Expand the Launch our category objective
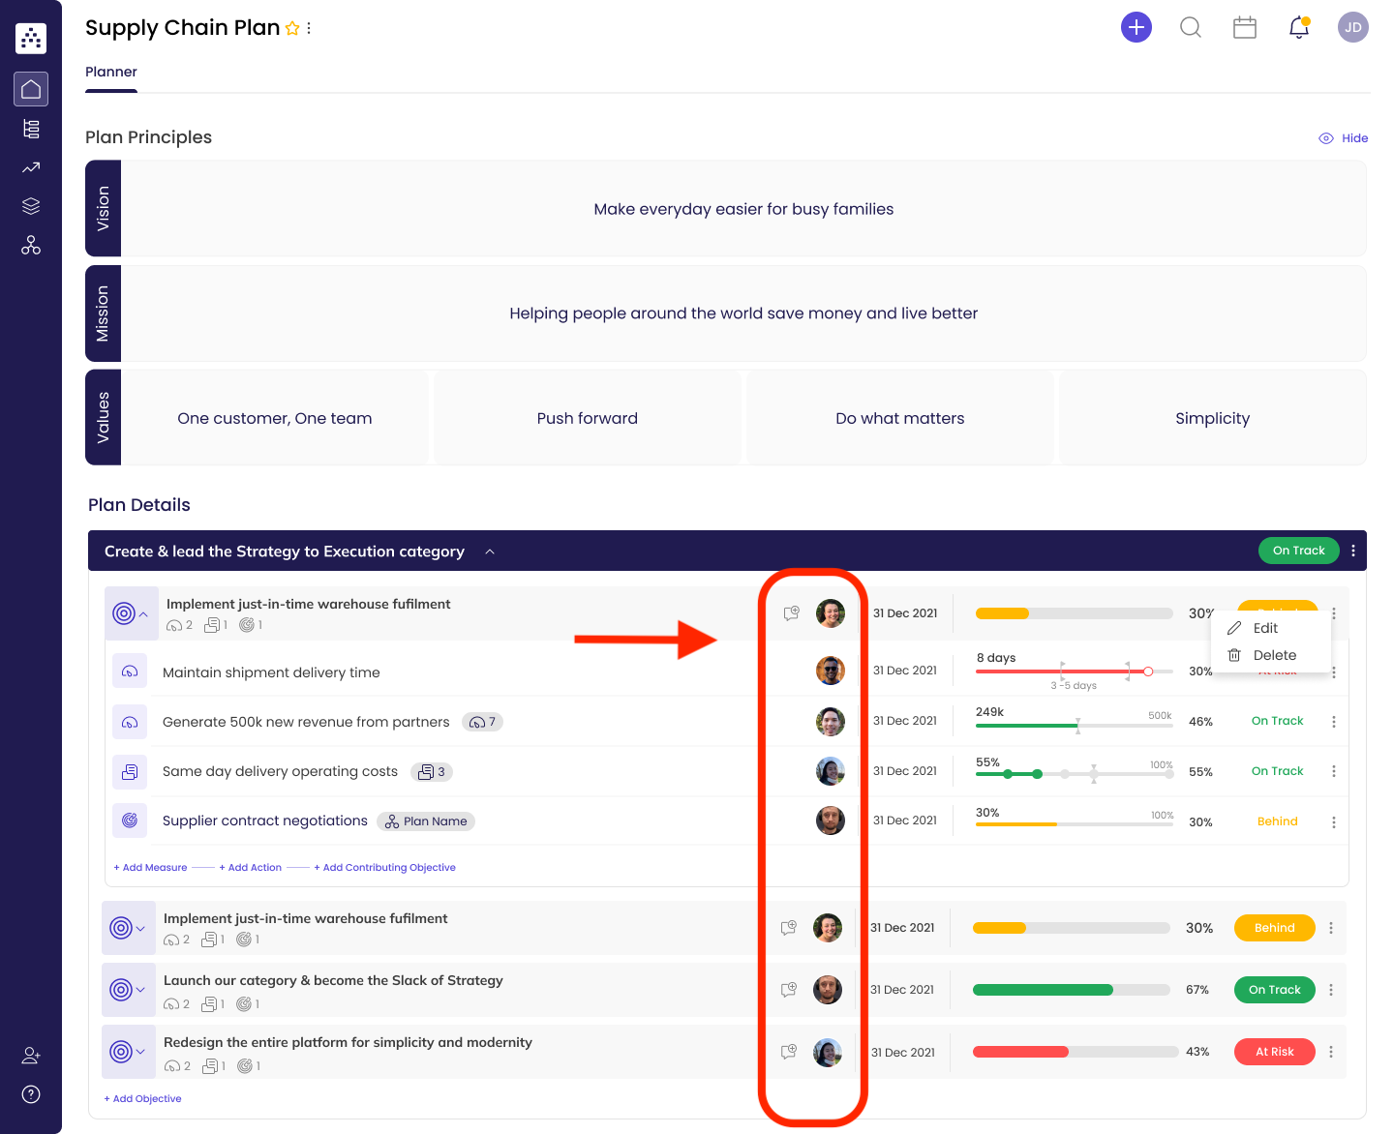Screen dimensions: 1394x1134 128,990
